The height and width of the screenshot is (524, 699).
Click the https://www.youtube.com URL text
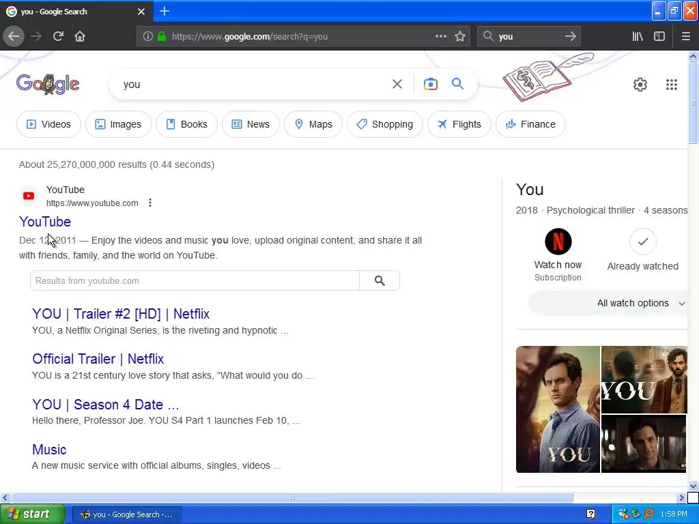pyautogui.click(x=92, y=203)
